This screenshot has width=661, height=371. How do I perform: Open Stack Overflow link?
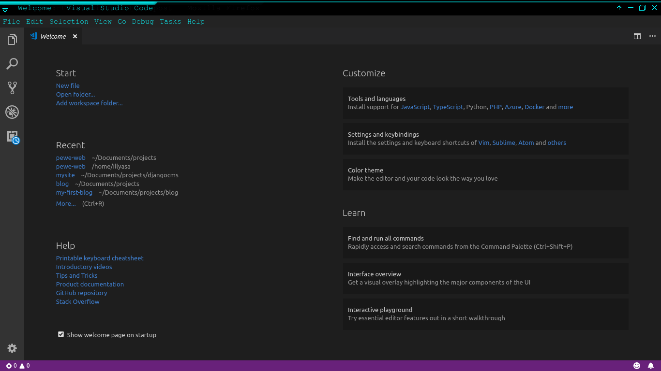78,301
